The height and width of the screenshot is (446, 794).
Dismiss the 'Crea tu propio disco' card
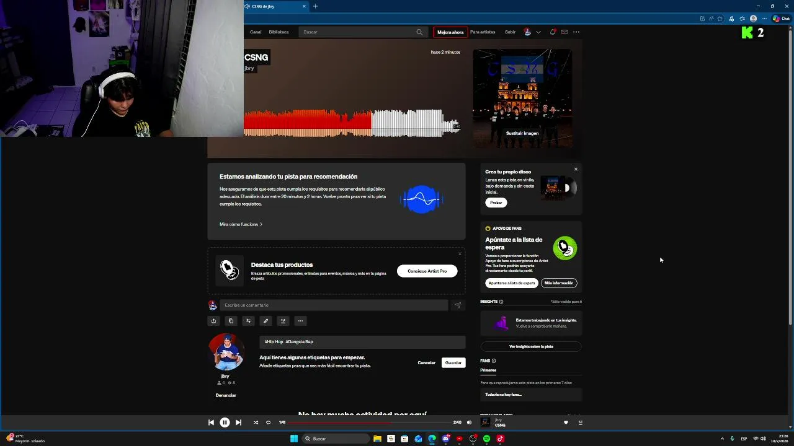pyautogui.click(x=576, y=169)
